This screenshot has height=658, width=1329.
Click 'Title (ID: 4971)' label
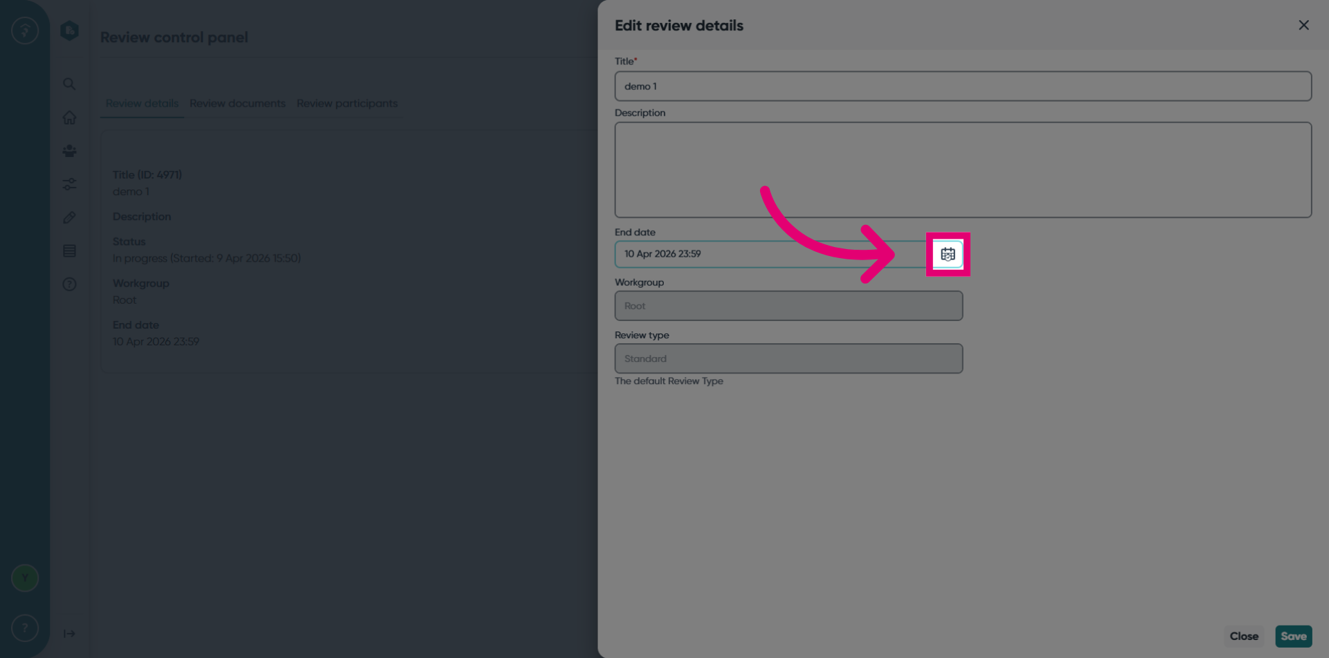[147, 175]
